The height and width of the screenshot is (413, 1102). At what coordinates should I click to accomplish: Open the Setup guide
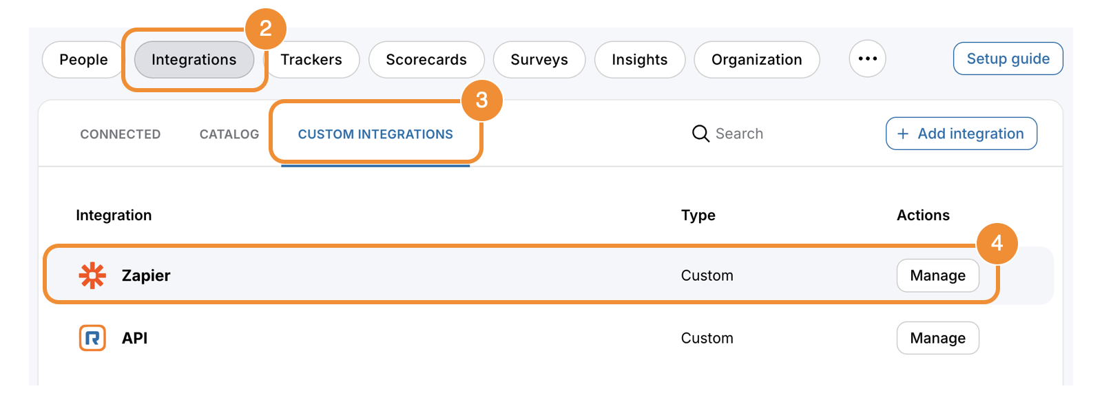point(1008,59)
